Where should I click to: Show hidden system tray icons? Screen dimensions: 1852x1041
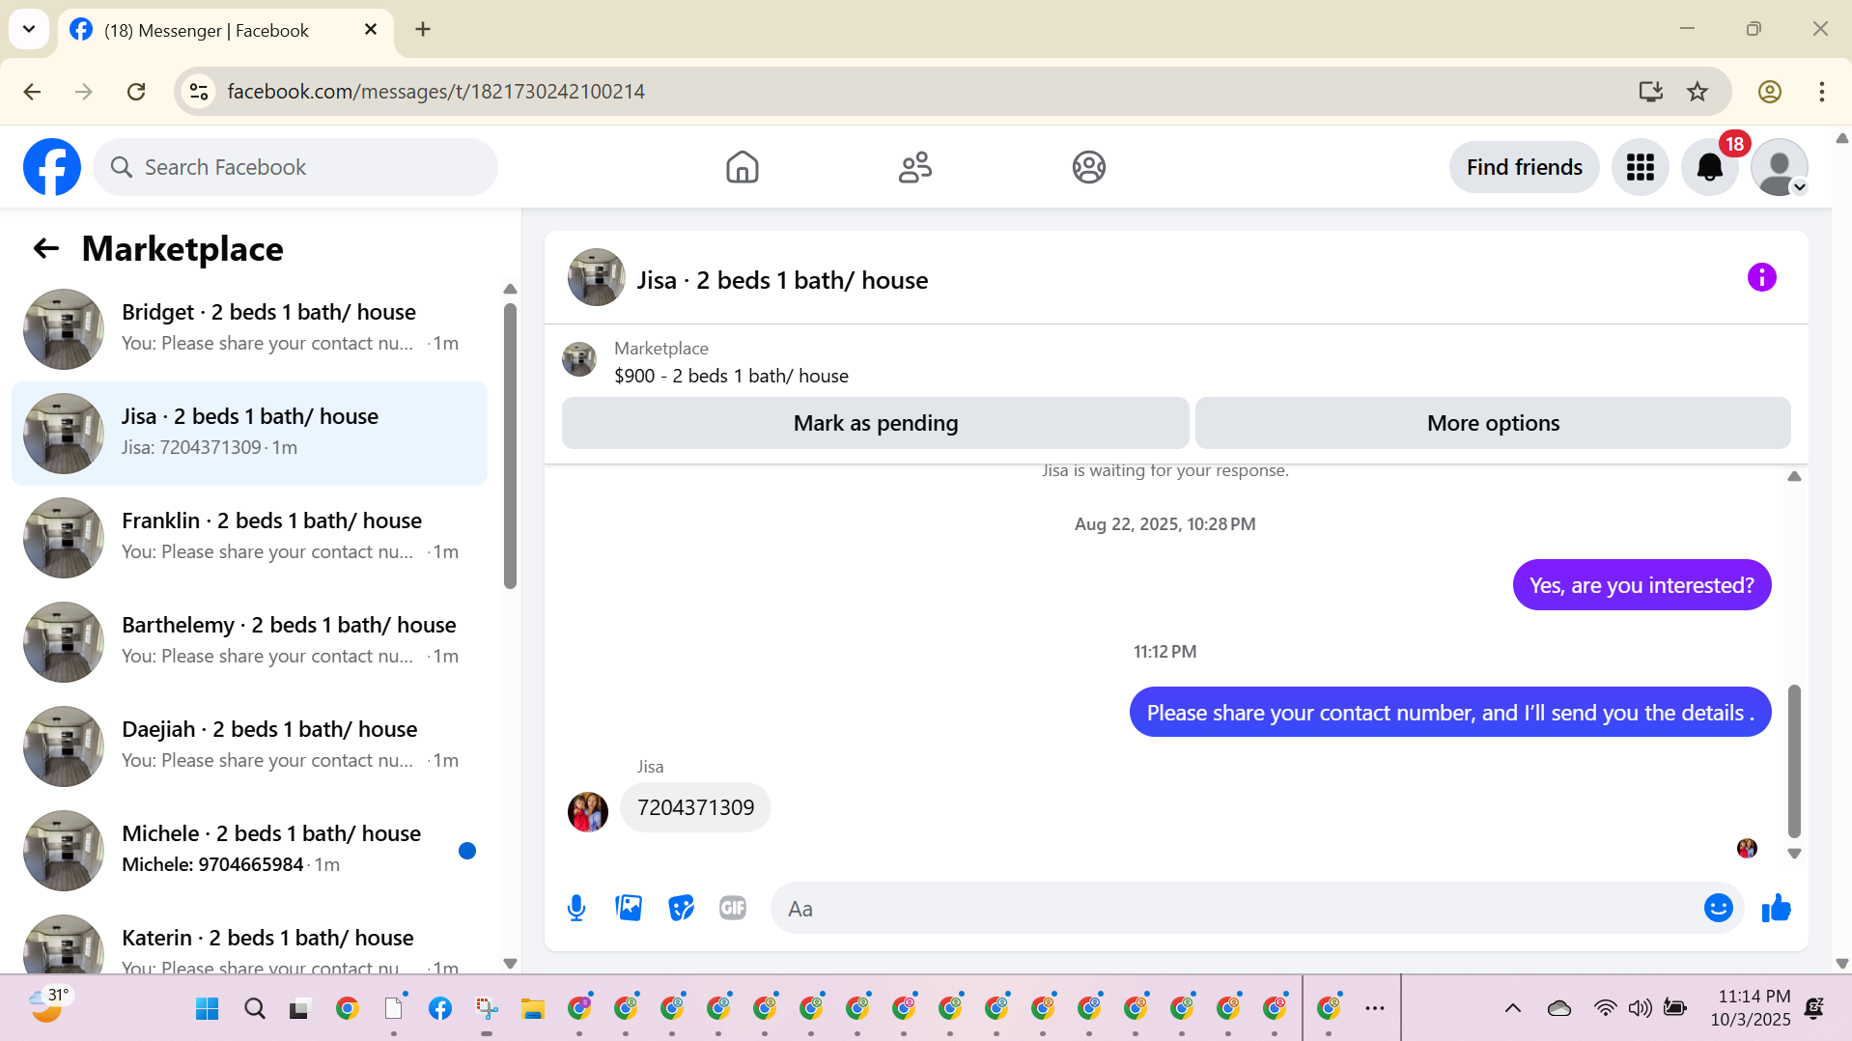(1512, 1008)
